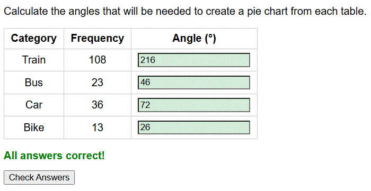Click the pie chart instruction sentence
The height and width of the screenshot is (191, 371).
185,11
